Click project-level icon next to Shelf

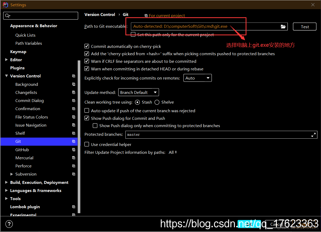coord(74,133)
